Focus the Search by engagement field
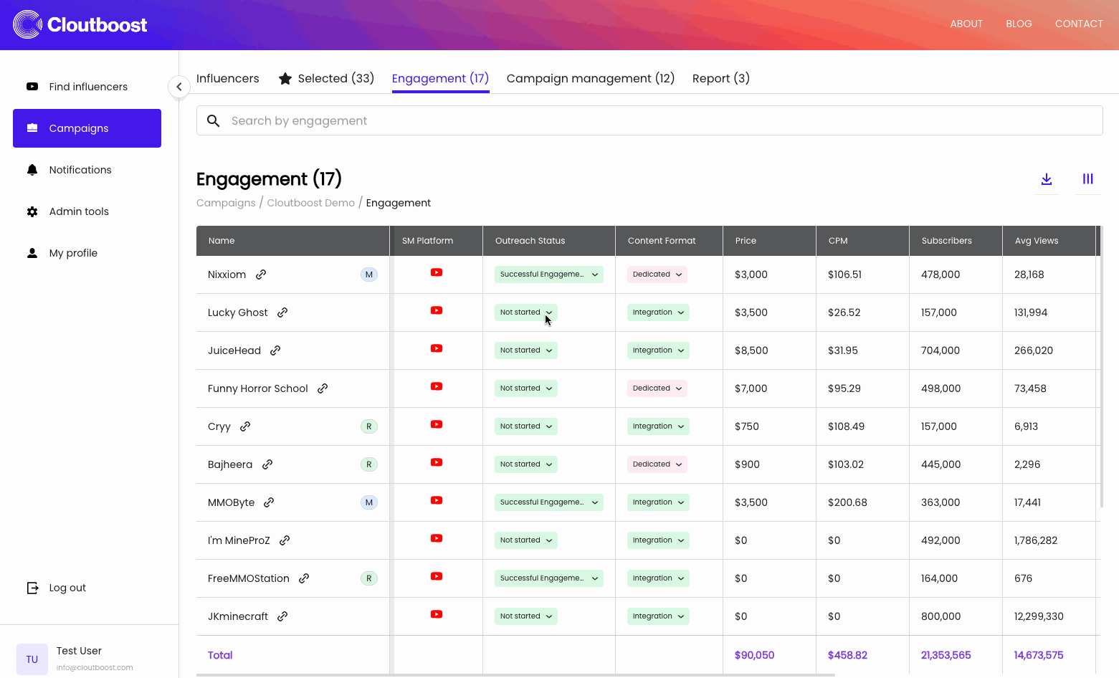 649,121
